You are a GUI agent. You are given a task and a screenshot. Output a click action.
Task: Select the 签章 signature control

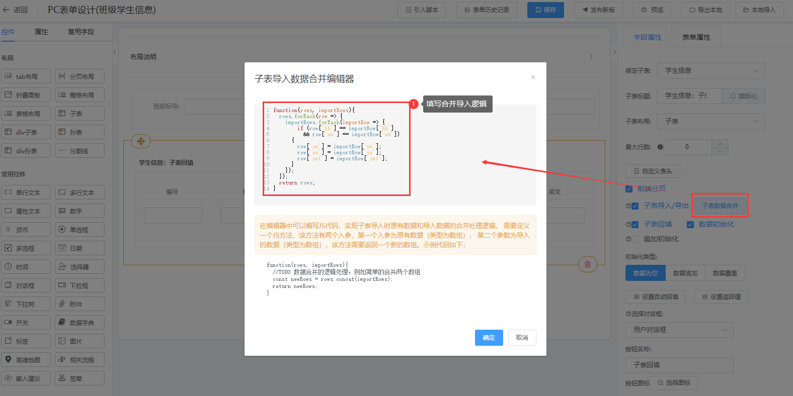(x=80, y=378)
